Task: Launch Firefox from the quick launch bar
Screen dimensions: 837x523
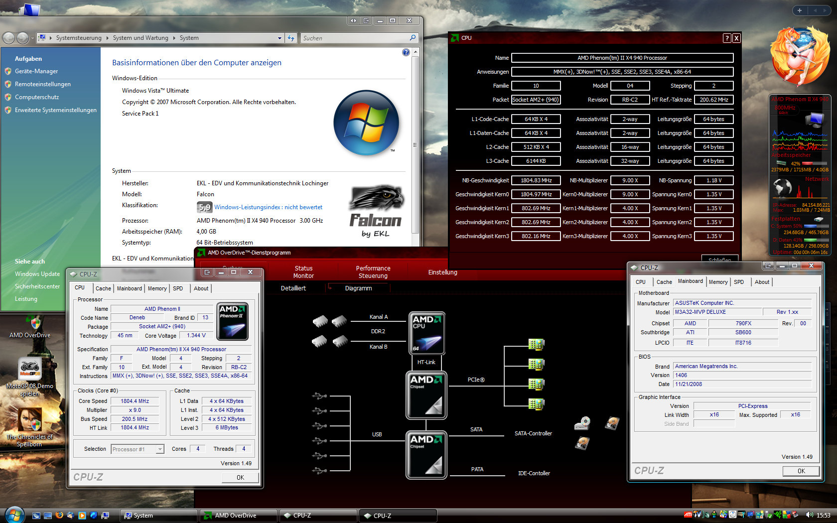Action: 59,516
